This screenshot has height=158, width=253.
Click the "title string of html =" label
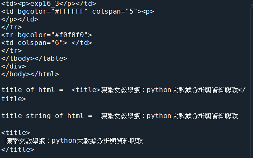coord(47,116)
